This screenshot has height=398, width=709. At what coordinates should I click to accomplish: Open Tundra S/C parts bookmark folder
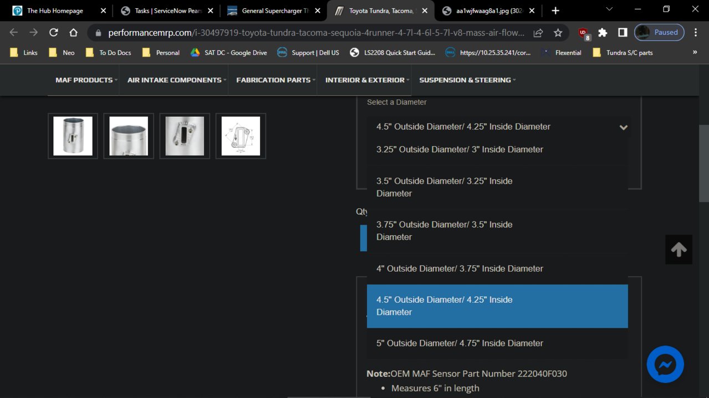623,53
